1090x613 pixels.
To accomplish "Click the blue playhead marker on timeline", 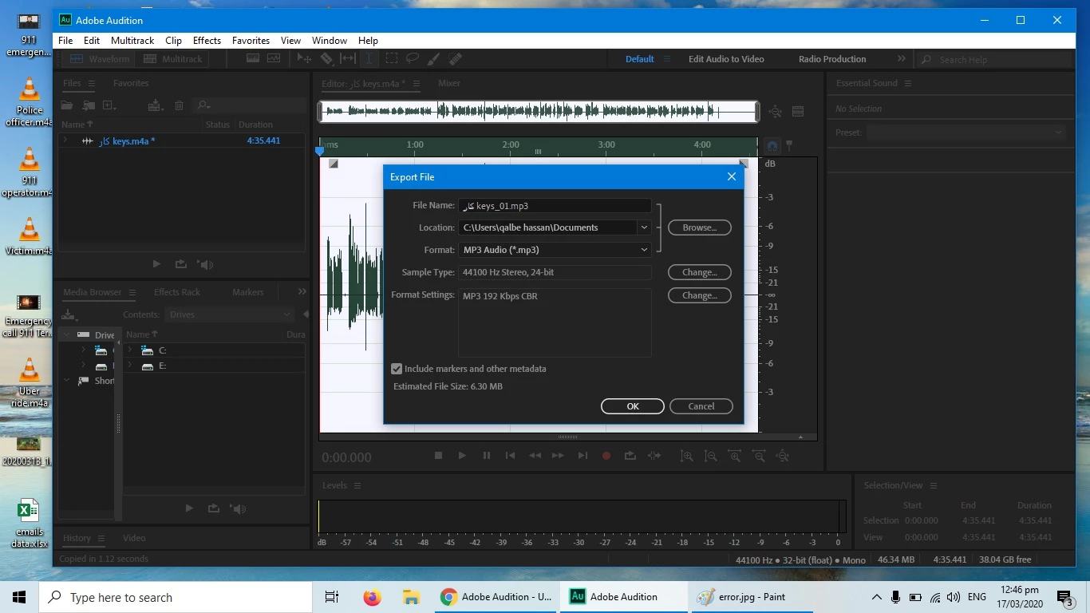I will tap(320, 150).
